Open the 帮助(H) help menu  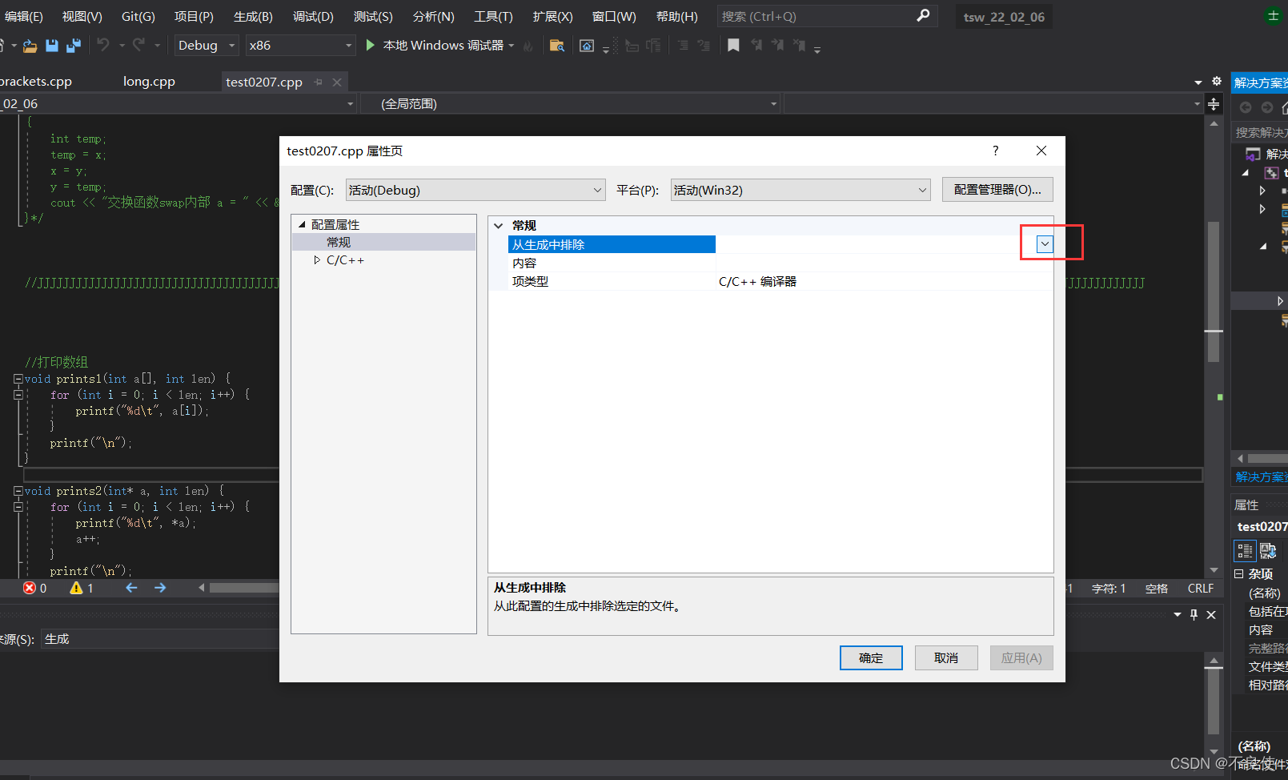pyautogui.click(x=676, y=16)
